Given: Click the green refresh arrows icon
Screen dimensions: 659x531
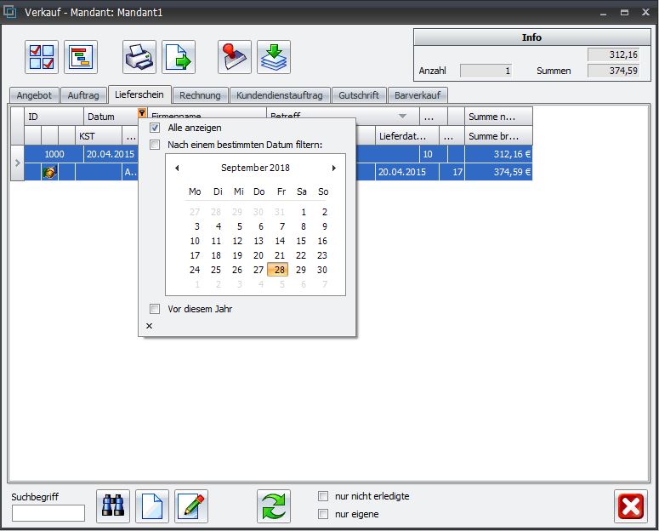Looking at the screenshot, I should 274,507.
